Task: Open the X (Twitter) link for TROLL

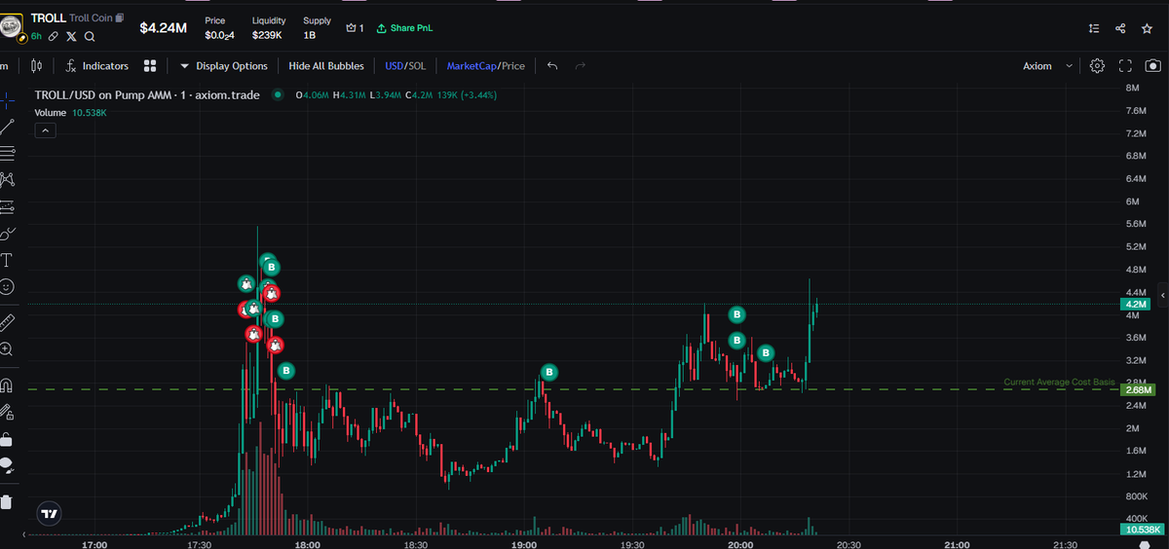Action: 71,36
